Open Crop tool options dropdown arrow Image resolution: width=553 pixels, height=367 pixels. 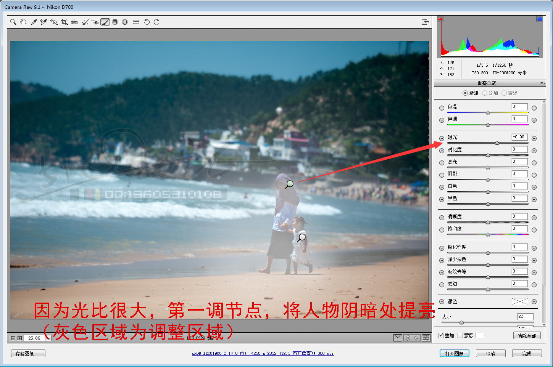click(x=67, y=24)
